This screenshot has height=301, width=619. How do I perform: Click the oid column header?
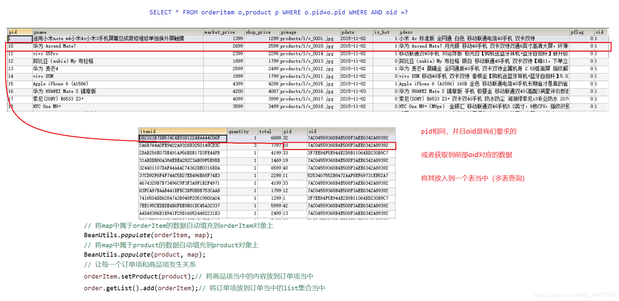[351, 132]
